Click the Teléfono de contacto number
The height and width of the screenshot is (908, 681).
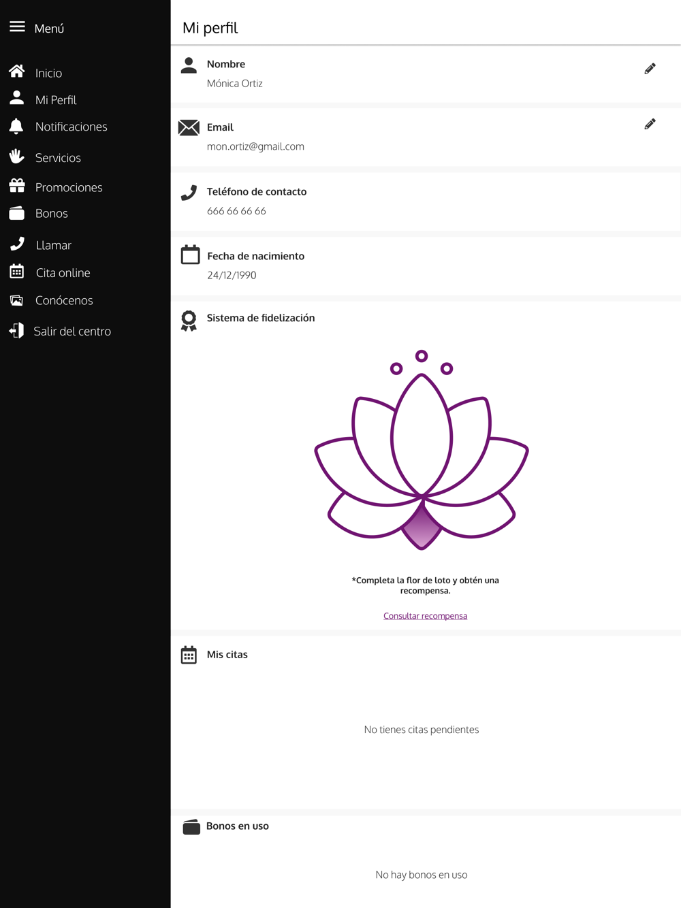coord(236,211)
